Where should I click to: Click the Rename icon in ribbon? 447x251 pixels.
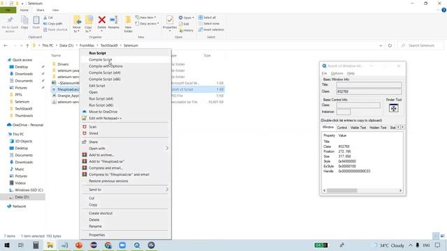coord(114,20)
